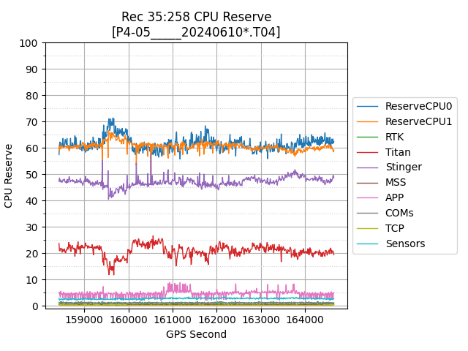Click the blue ReserveCPU0 line swatch in legend
Screen dimensions: 468x351
click(368, 106)
